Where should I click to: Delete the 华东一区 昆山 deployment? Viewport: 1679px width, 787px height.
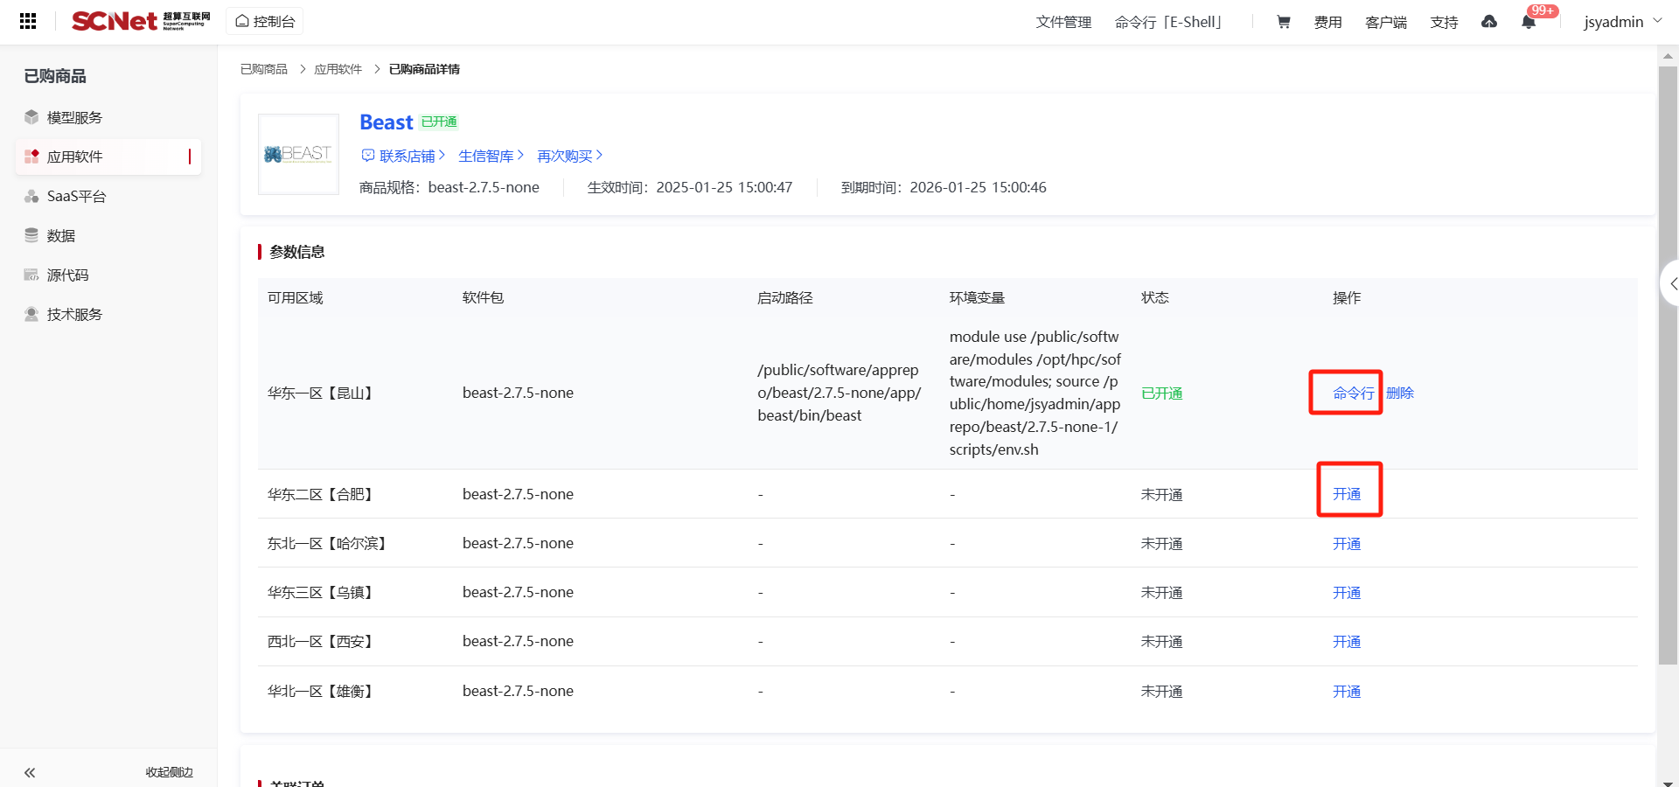(1400, 393)
